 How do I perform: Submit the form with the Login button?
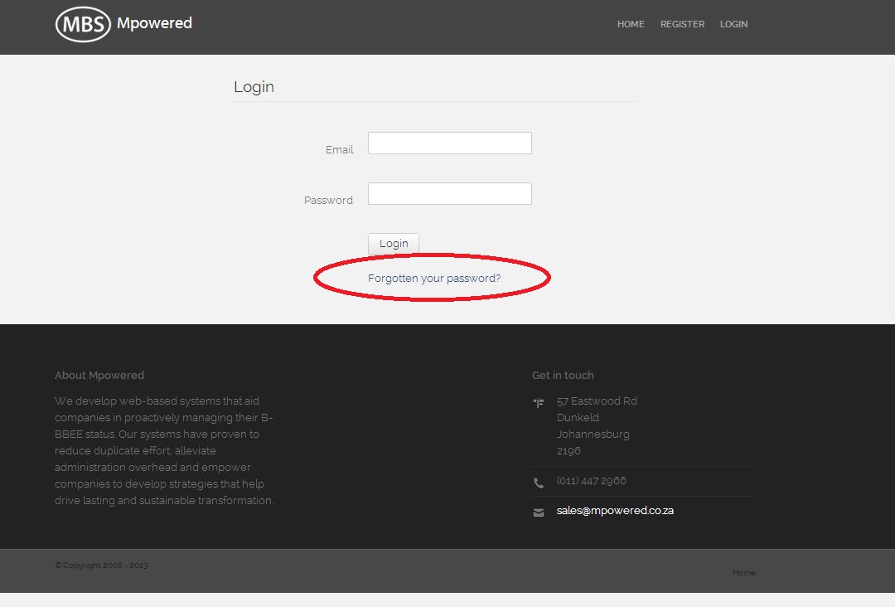click(394, 243)
